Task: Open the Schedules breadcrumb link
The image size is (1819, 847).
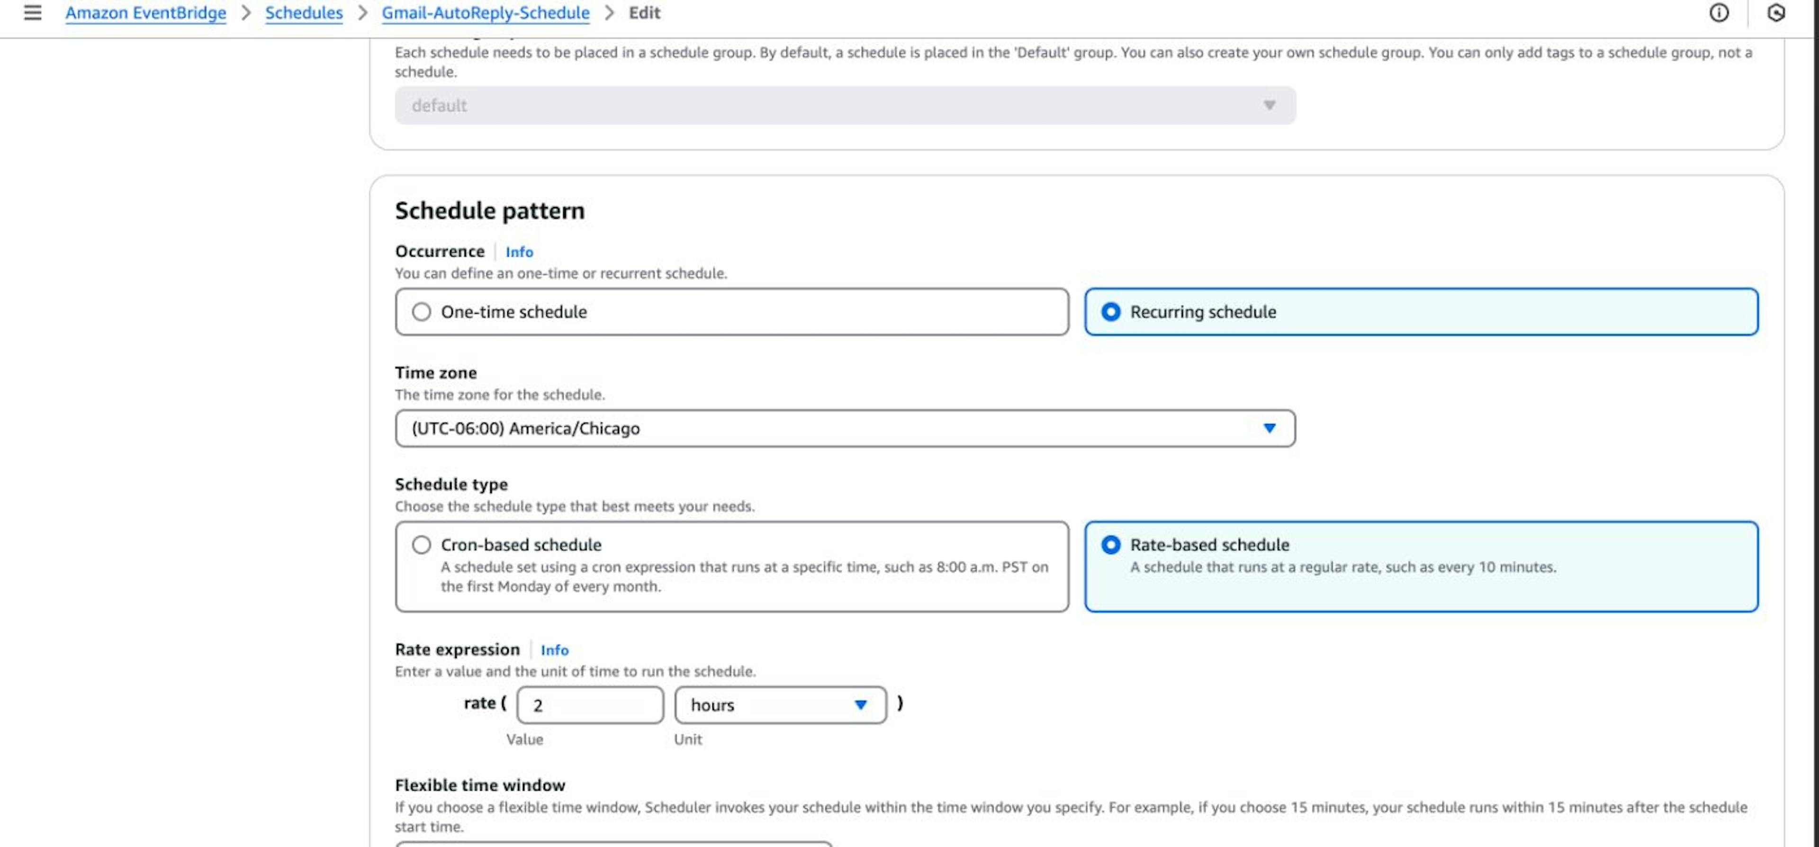Action: pos(304,13)
